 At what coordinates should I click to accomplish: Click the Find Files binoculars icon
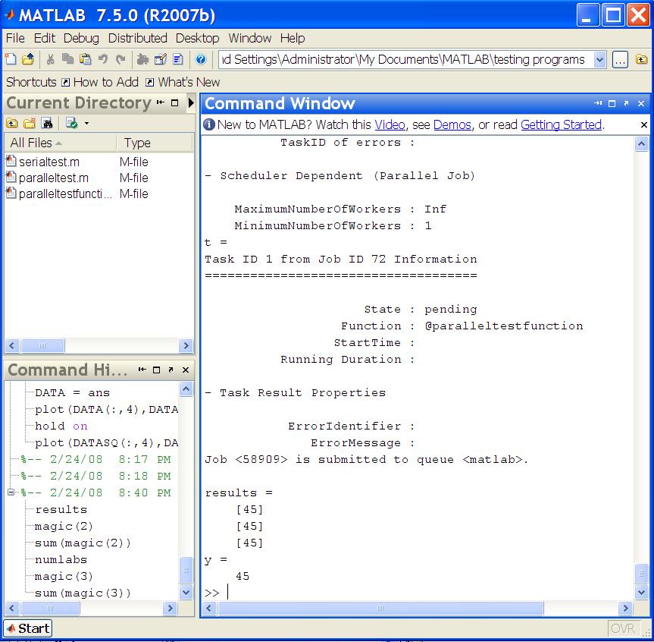(x=47, y=123)
